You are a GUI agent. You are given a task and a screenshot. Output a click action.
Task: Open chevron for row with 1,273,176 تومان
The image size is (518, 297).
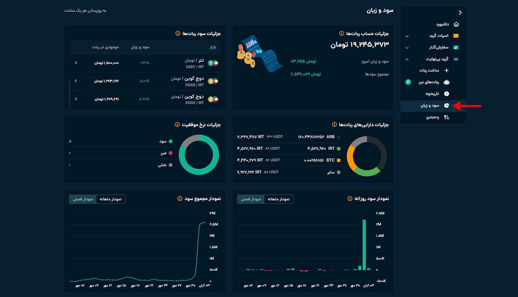pyautogui.click(x=76, y=81)
